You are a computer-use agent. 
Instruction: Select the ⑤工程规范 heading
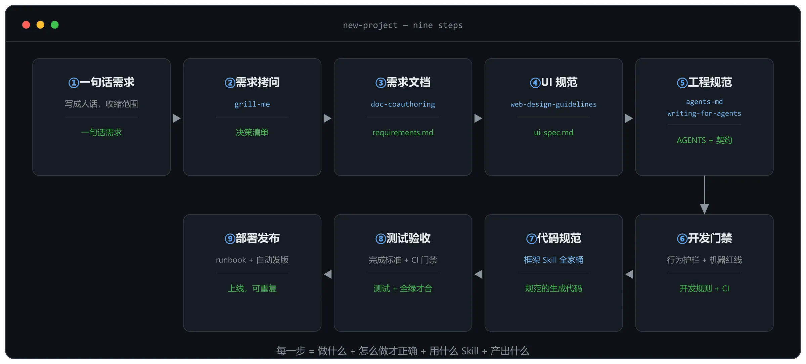[705, 82]
